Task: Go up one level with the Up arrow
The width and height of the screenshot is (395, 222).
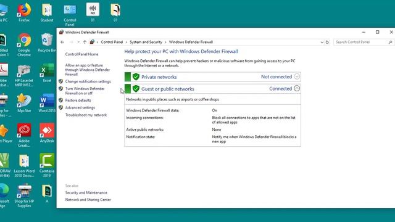Action: (85, 42)
